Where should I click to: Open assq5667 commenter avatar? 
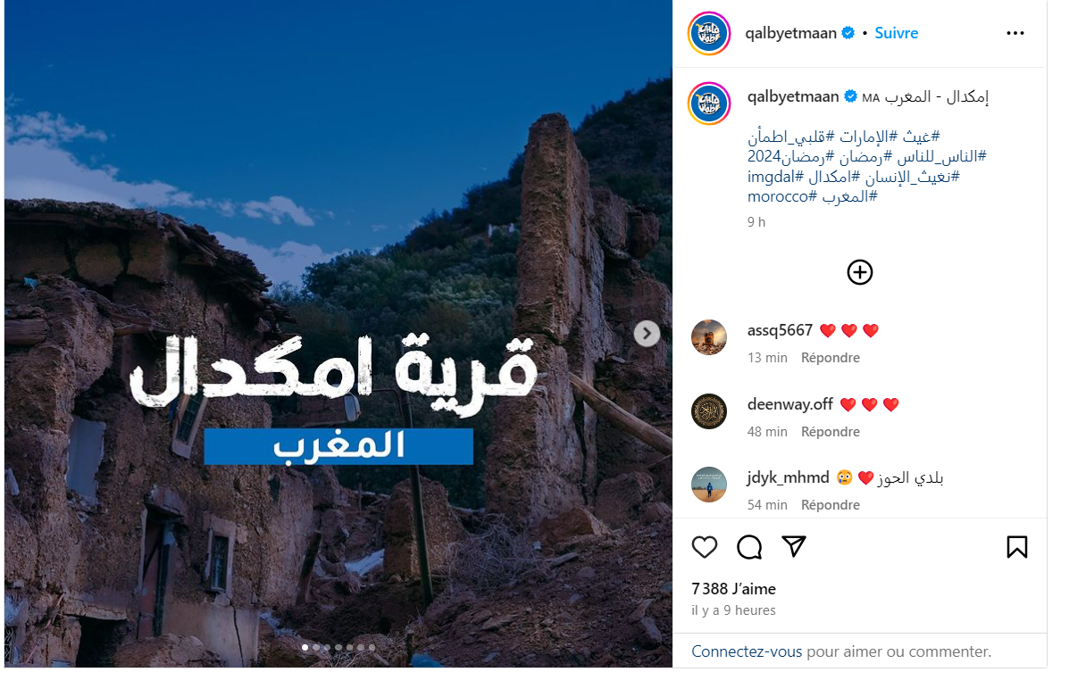tap(709, 338)
